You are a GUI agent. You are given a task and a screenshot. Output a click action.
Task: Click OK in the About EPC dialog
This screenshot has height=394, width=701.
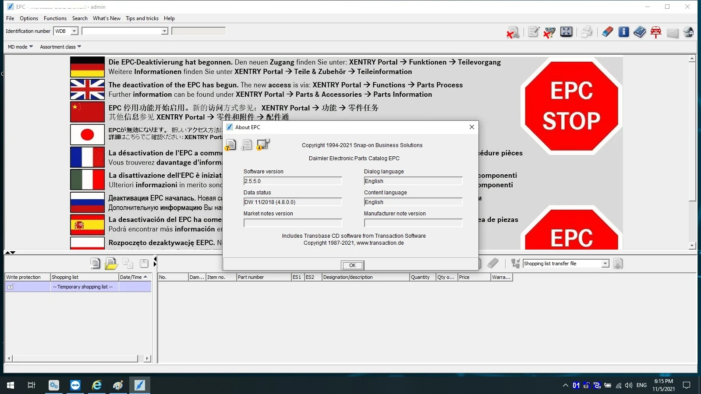coord(352,265)
